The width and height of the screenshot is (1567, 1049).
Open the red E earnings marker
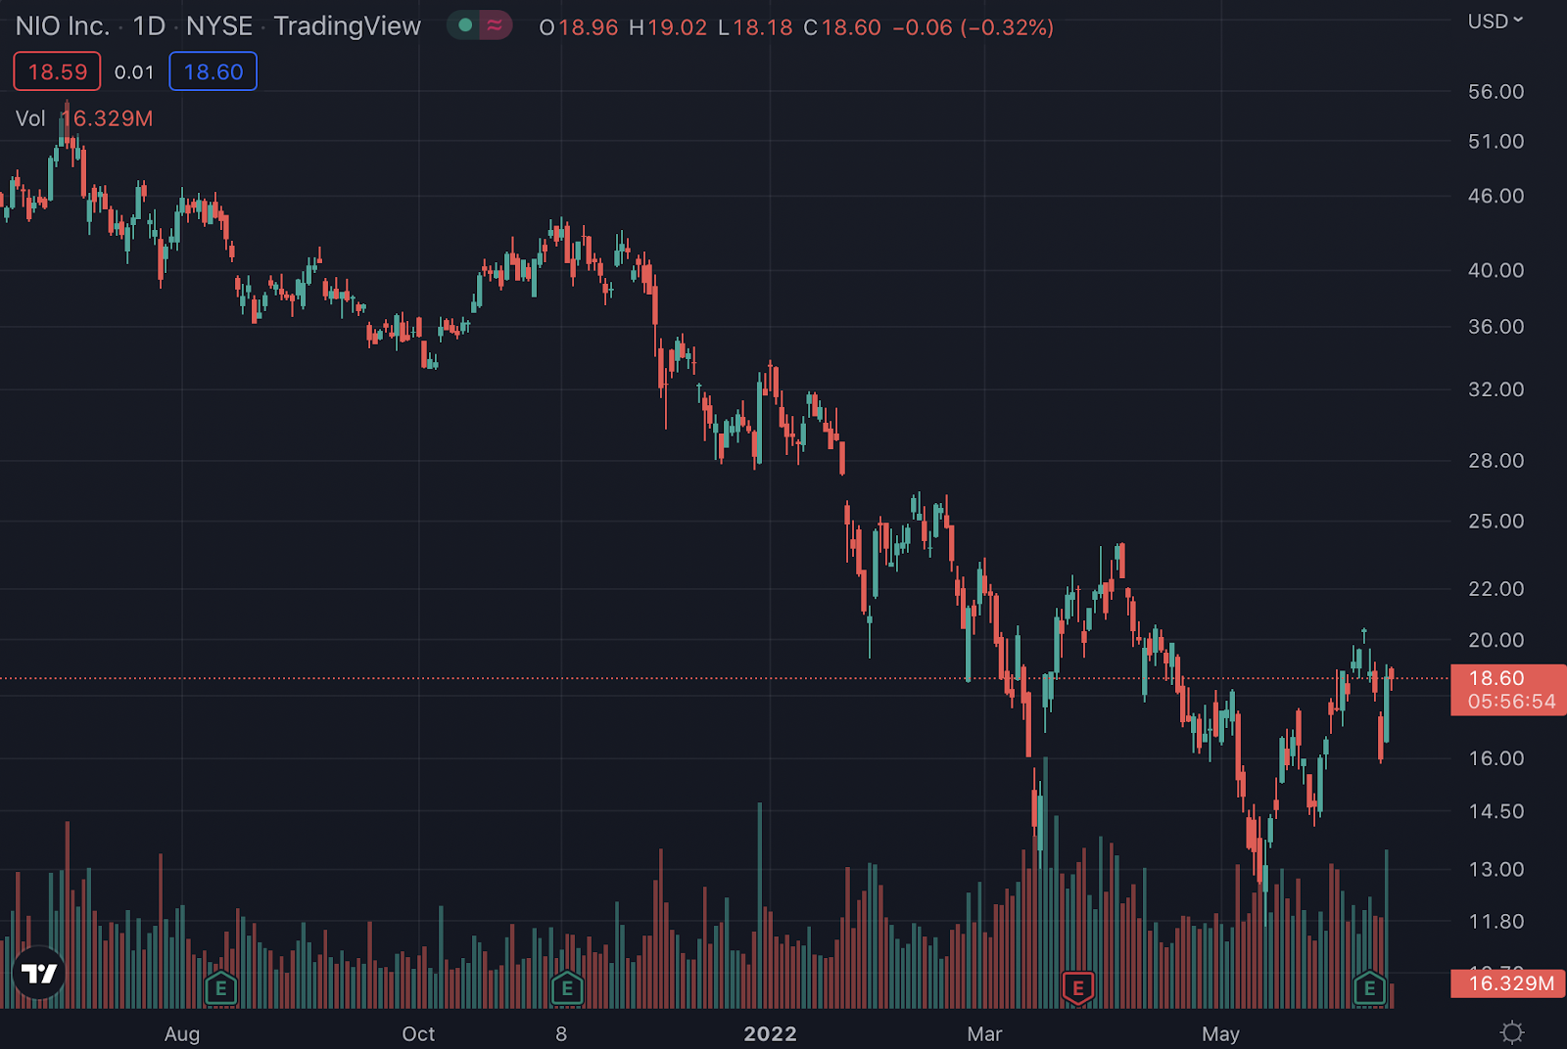click(x=1077, y=988)
